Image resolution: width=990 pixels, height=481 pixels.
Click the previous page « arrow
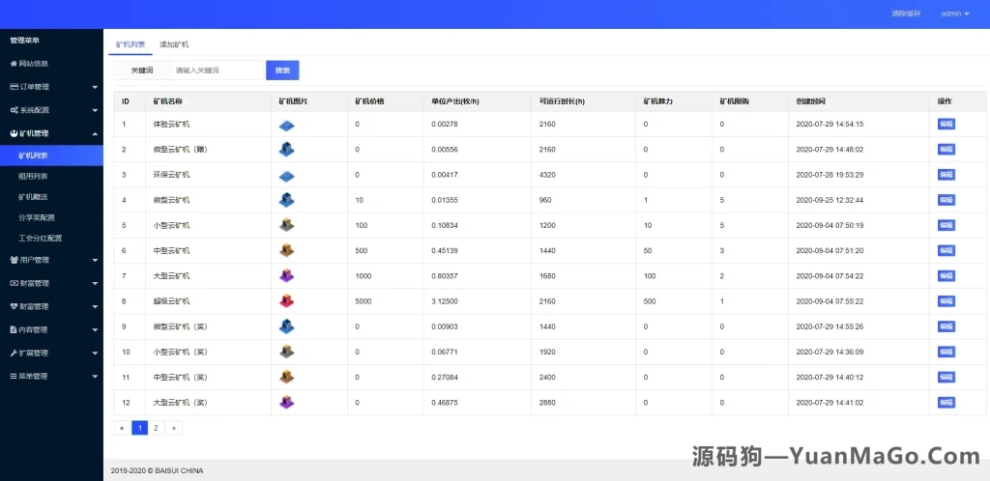(122, 428)
